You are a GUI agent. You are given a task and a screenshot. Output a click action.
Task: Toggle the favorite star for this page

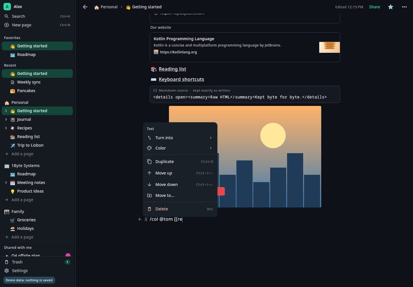391,7
